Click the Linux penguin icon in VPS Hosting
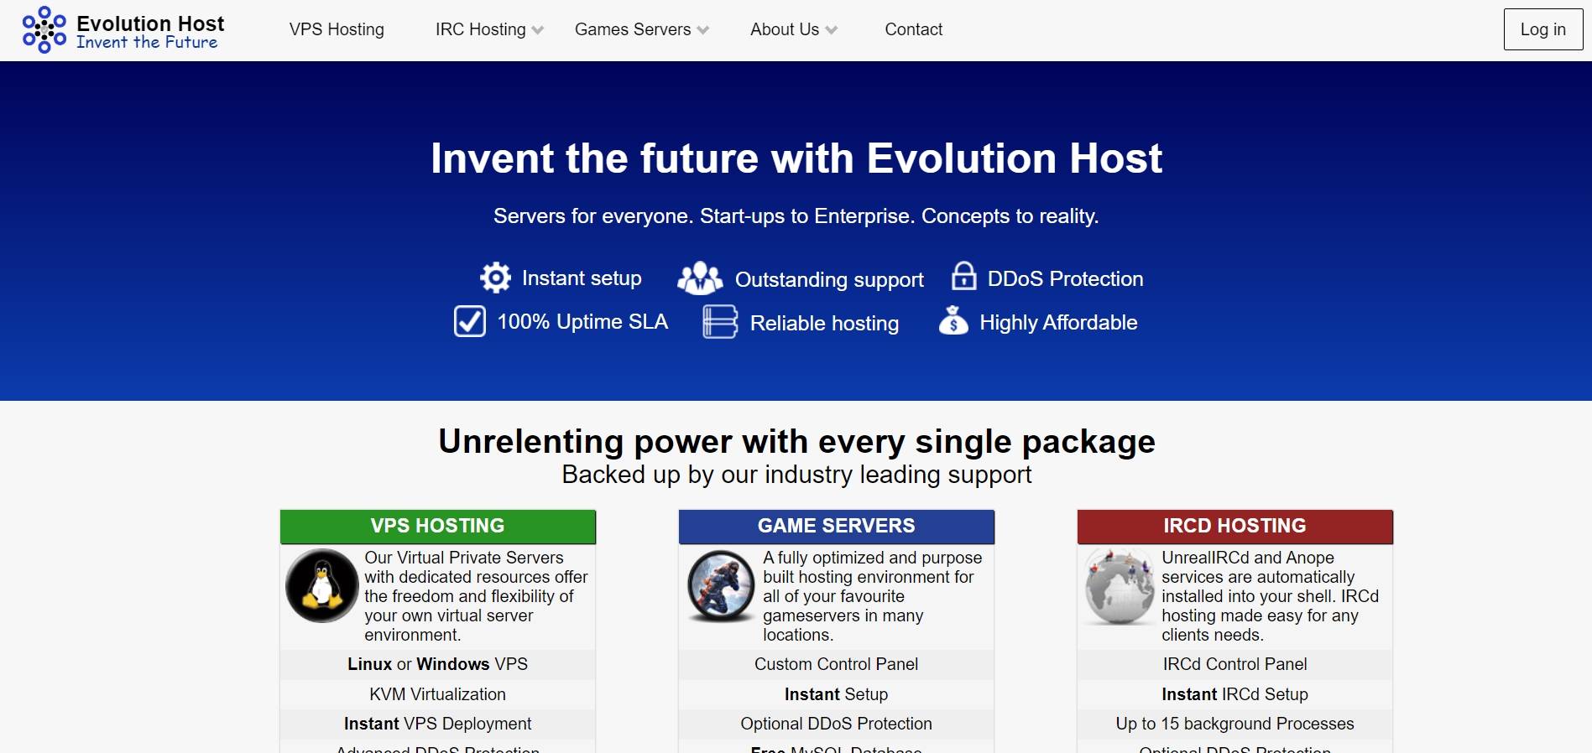This screenshot has height=753, width=1592. coord(322,585)
